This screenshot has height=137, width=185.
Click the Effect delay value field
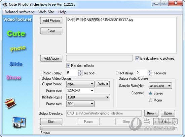[142, 73]
